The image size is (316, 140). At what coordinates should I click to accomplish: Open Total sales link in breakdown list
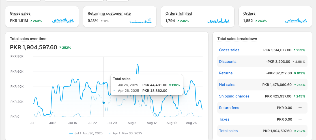[228, 131]
